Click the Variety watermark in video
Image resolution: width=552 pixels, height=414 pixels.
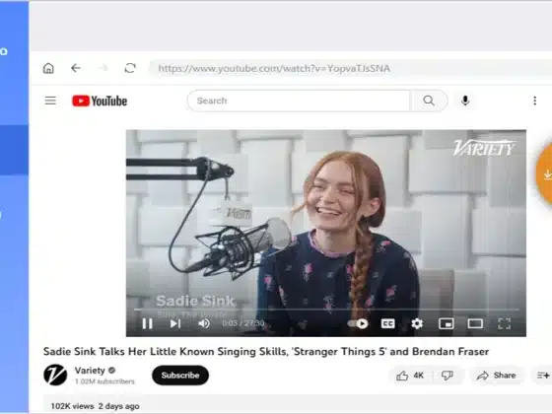pos(484,148)
